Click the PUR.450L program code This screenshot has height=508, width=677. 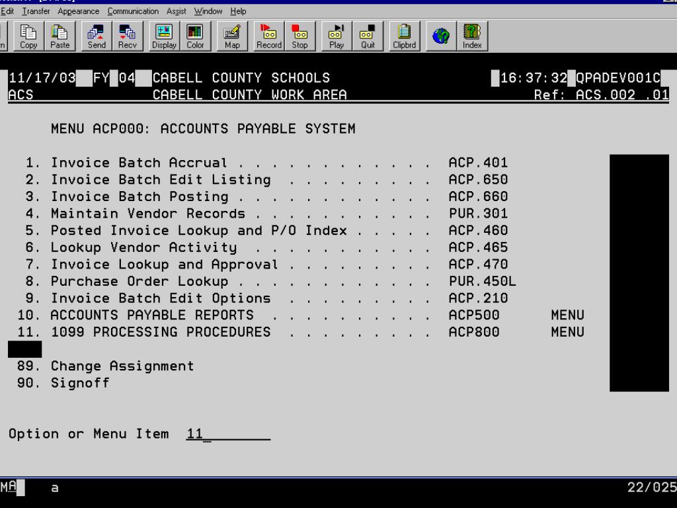(482, 281)
